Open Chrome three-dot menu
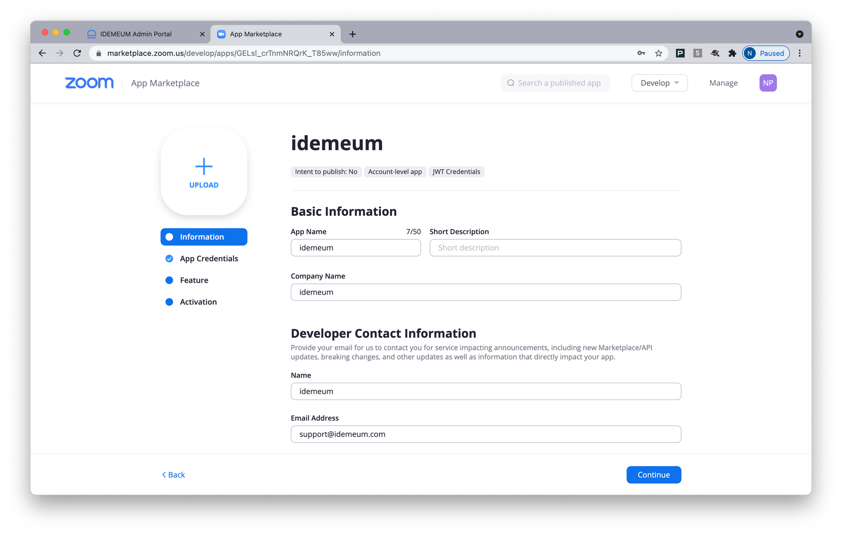The width and height of the screenshot is (842, 535). (x=799, y=53)
